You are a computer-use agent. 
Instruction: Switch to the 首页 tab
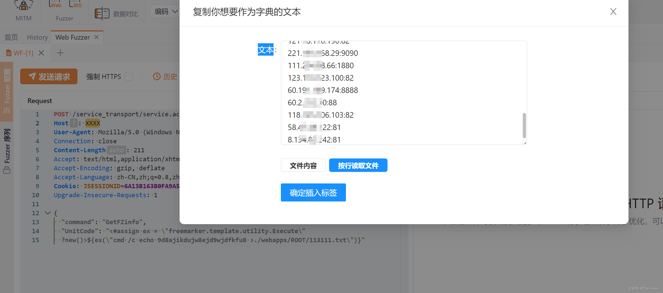click(11, 37)
